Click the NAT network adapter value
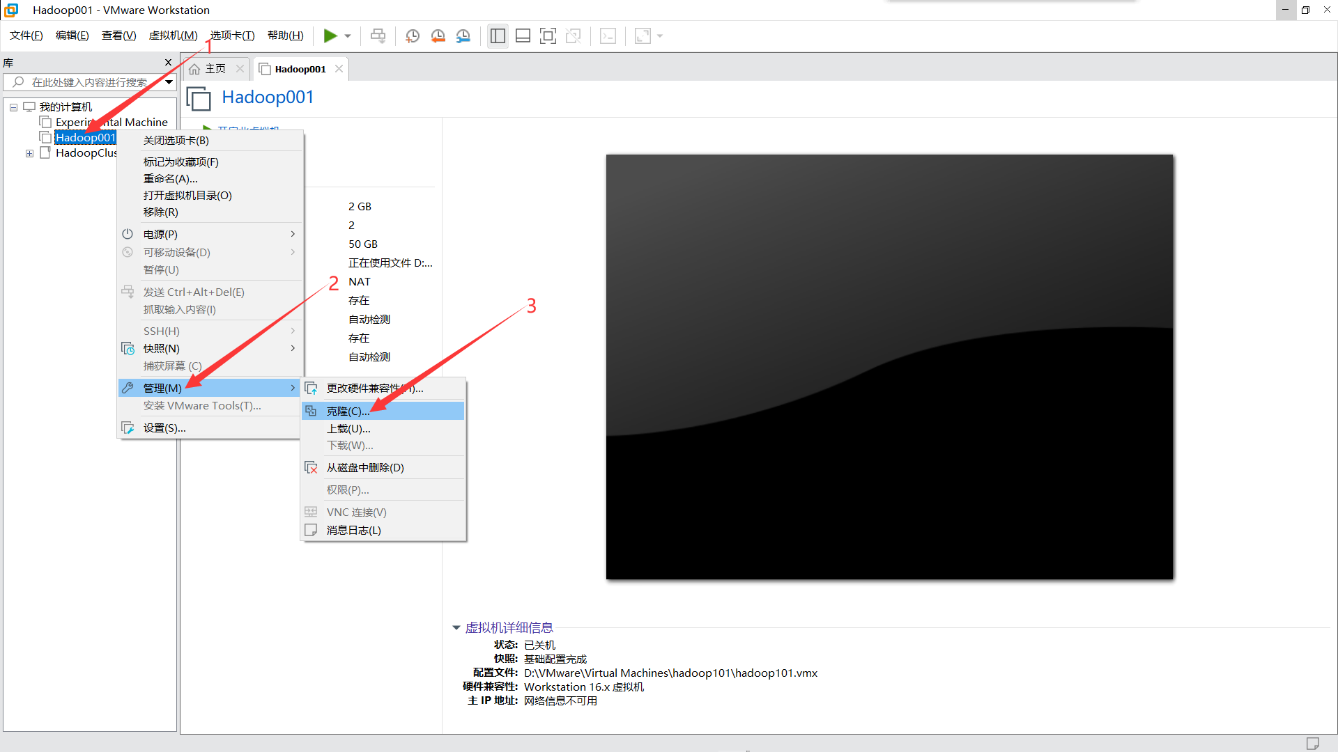The height and width of the screenshot is (752, 1338). (360, 281)
